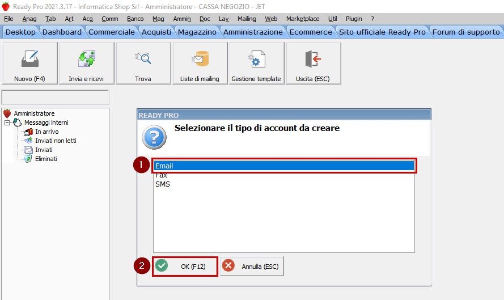Viewport: 504px width, 300px height.
Task: Click the Nuovo (F4) compose icon
Action: click(30, 59)
